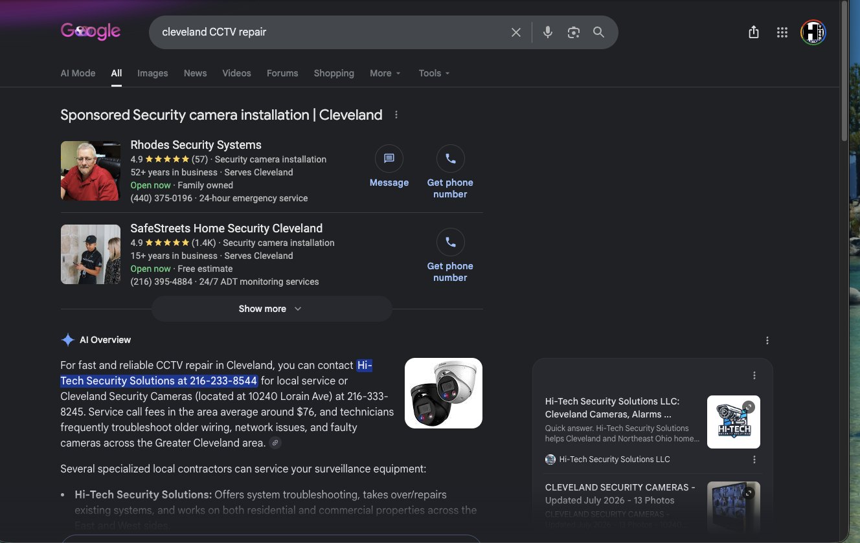860x543 pixels.
Task: Go to Google home via the logo
Action: pyautogui.click(x=91, y=31)
